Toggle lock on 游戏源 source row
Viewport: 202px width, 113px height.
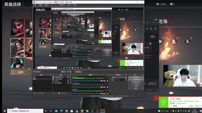pos(70,81)
